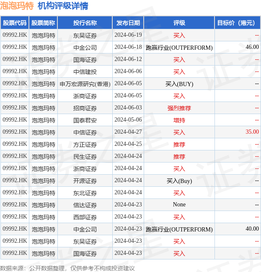This screenshot has height=272, width=261.
Task: Click date 2024-06-06
Action: (128, 71)
